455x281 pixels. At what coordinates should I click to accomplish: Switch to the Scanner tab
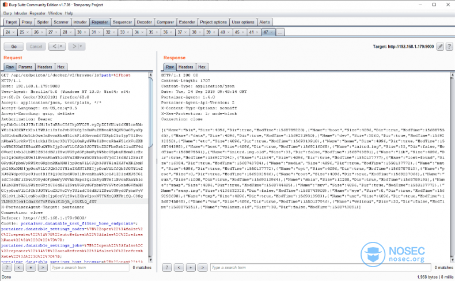(61, 22)
